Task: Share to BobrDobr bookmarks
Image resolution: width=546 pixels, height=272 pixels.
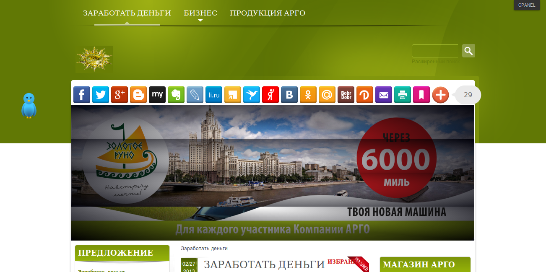Action: [x=346, y=95]
